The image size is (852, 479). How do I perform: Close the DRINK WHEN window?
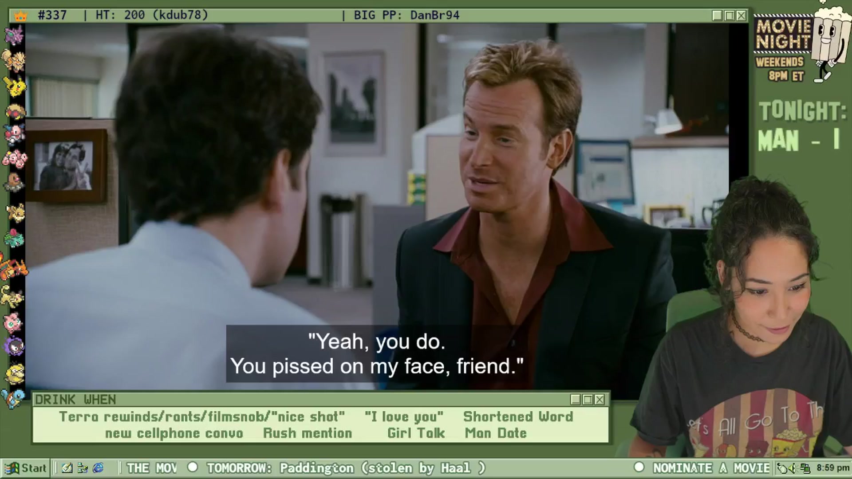[600, 400]
